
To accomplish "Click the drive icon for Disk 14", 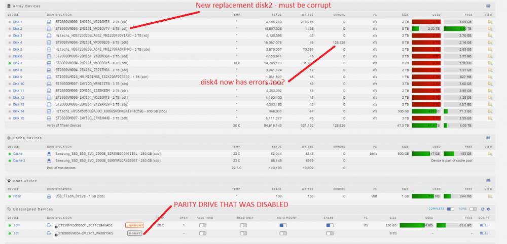I will point(49,111).
